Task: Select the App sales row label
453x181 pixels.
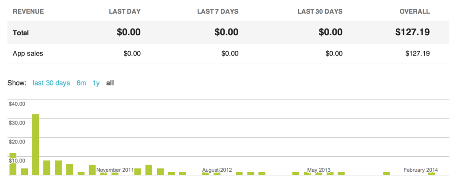Action: pos(28,54)
